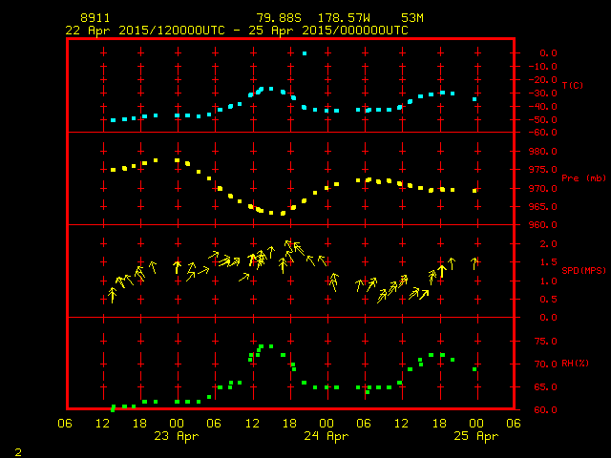
Task: Click the 980.0 pressure scale value
Action: tap(543, 152)
